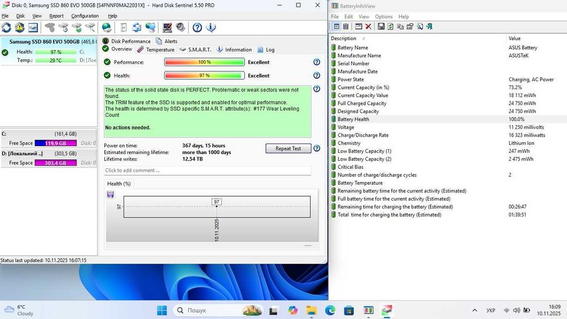
Task: Open the Edit menu in BatteryInfoView
Action: point(349,16)
